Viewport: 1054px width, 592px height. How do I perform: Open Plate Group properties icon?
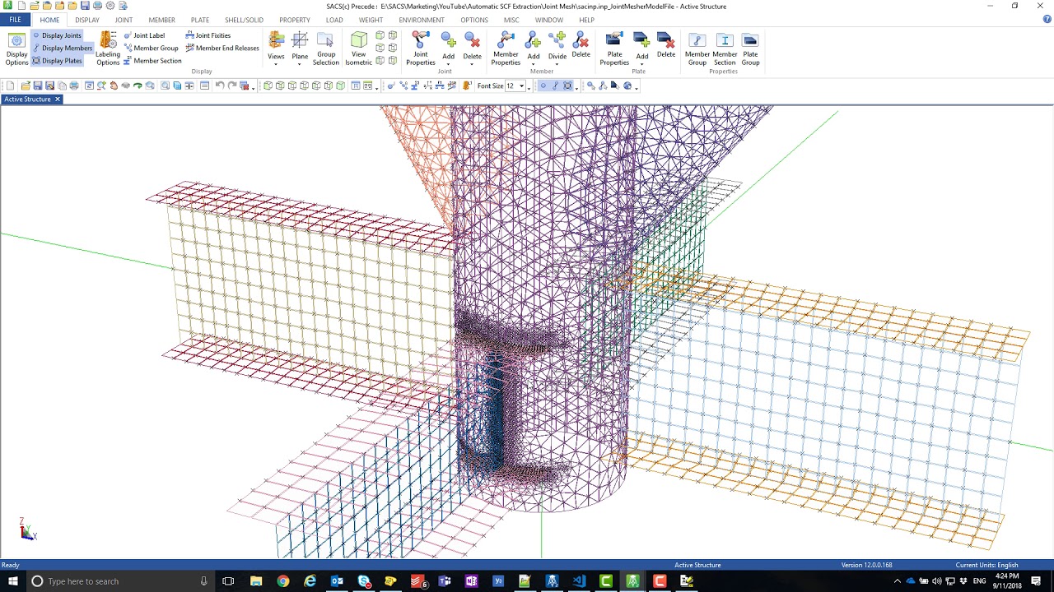[750, 49]
